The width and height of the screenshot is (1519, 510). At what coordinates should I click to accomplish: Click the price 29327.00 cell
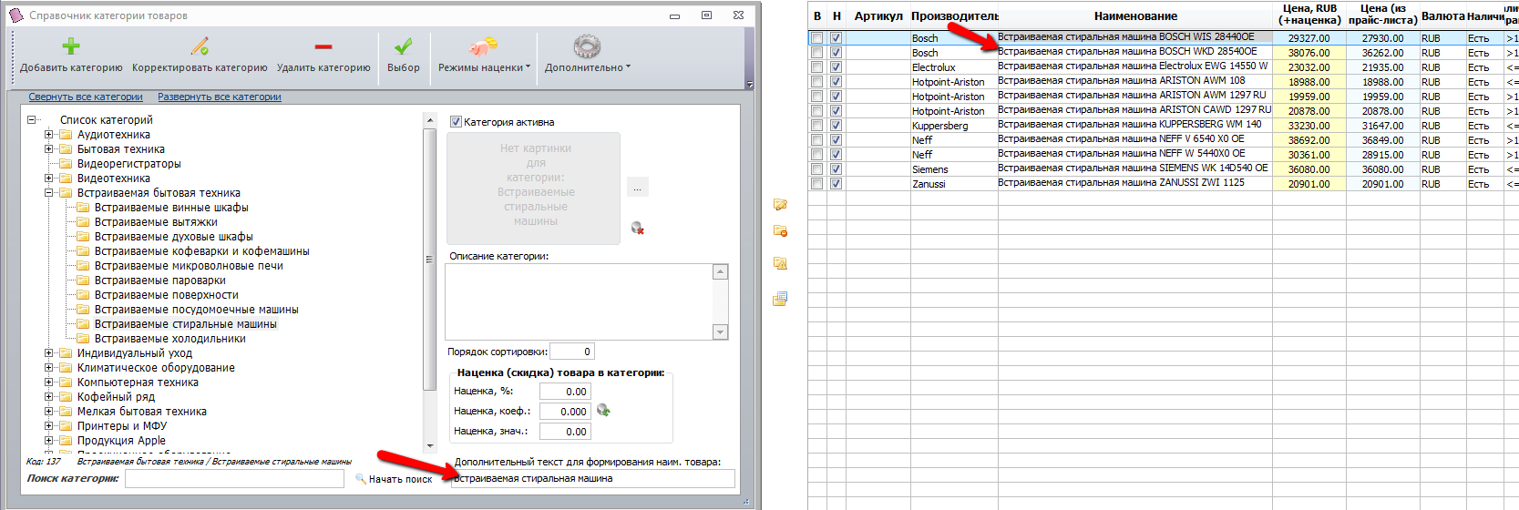tap(1309, 38)
